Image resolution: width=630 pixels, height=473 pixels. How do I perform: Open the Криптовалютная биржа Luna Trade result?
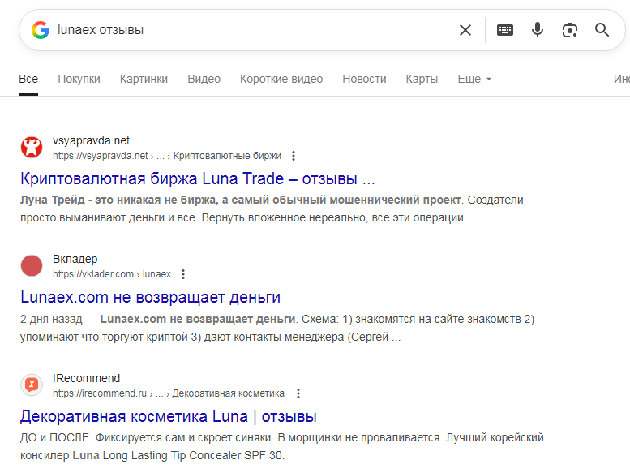197,178
